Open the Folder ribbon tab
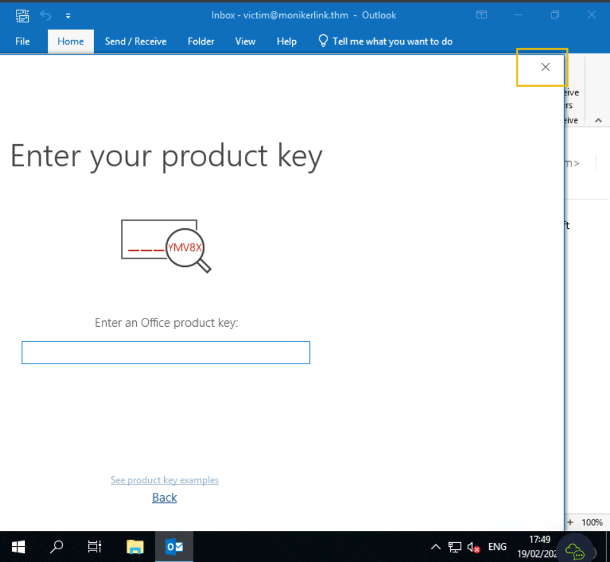Viewport: 610px width, 562px height. (x=201, y=41)
